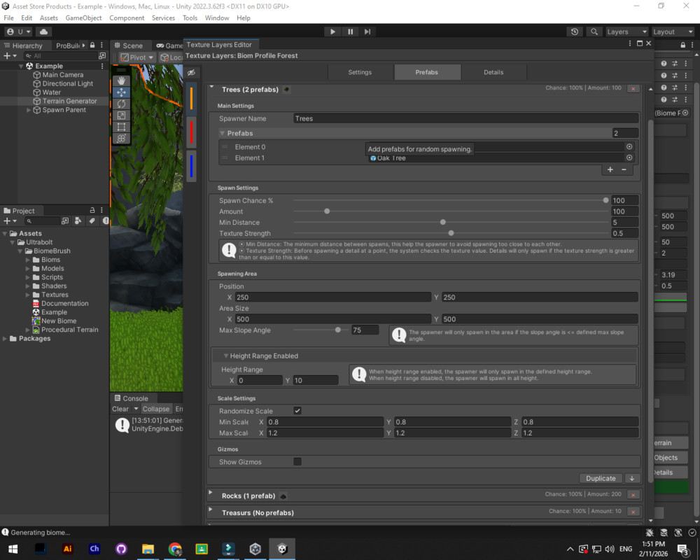700x560 pixels.
Task: Select the Hand view tool in Scene
Action: coord(121,80)
